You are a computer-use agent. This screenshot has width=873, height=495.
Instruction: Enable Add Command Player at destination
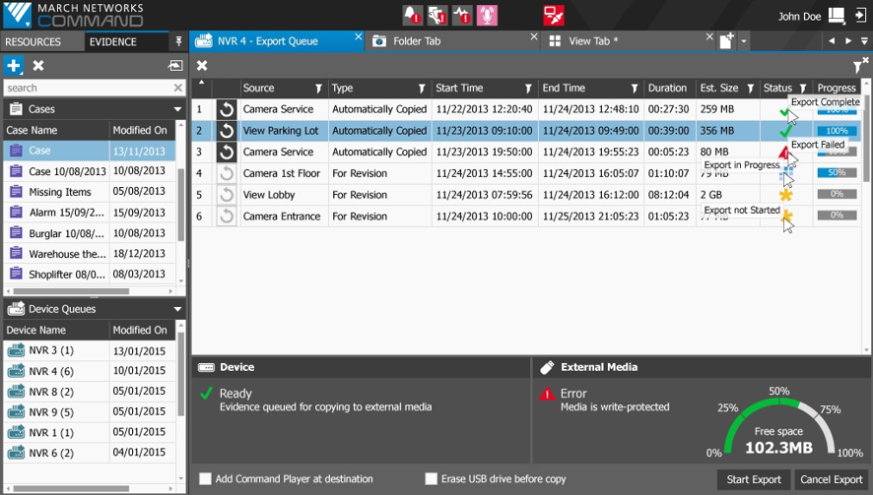pos(206,479)
